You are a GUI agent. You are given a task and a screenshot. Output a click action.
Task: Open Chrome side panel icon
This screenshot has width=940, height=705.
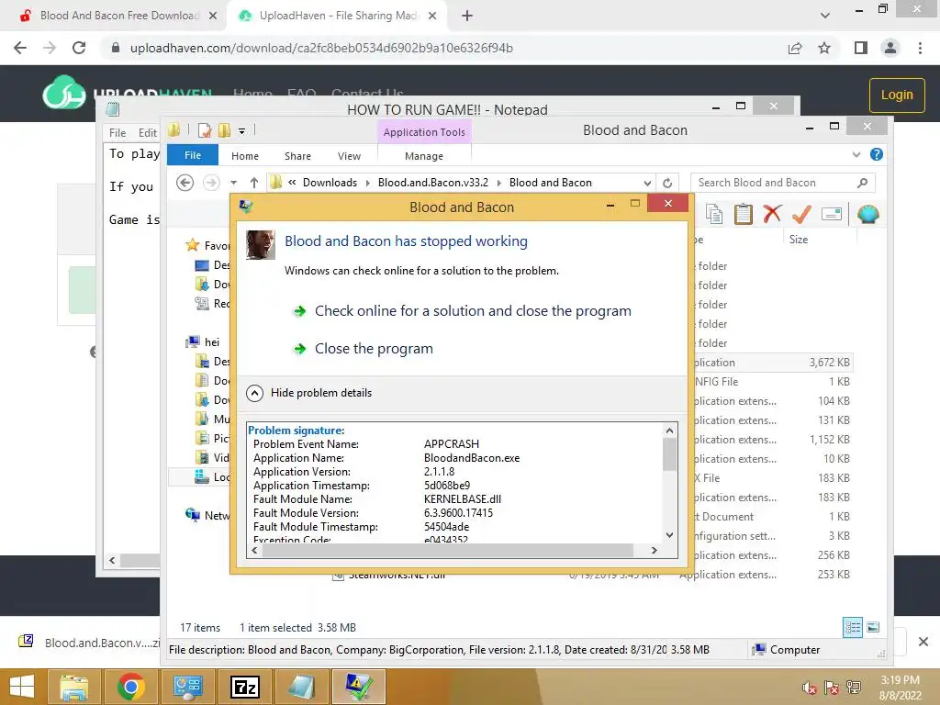pos(861,48)
